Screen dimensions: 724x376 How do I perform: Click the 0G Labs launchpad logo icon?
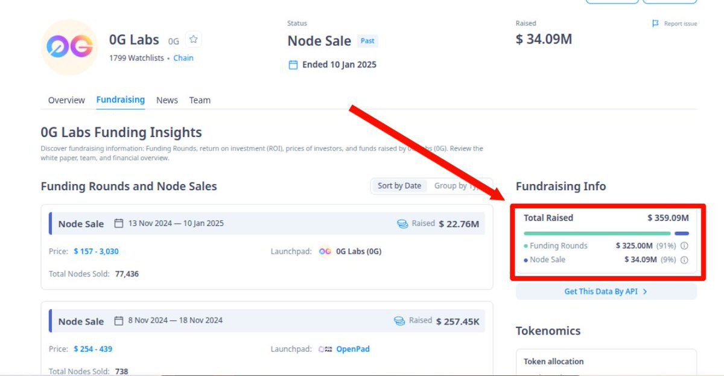click(325, 252)
